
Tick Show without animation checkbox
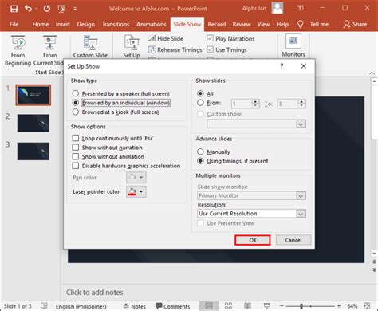(76, 156)
